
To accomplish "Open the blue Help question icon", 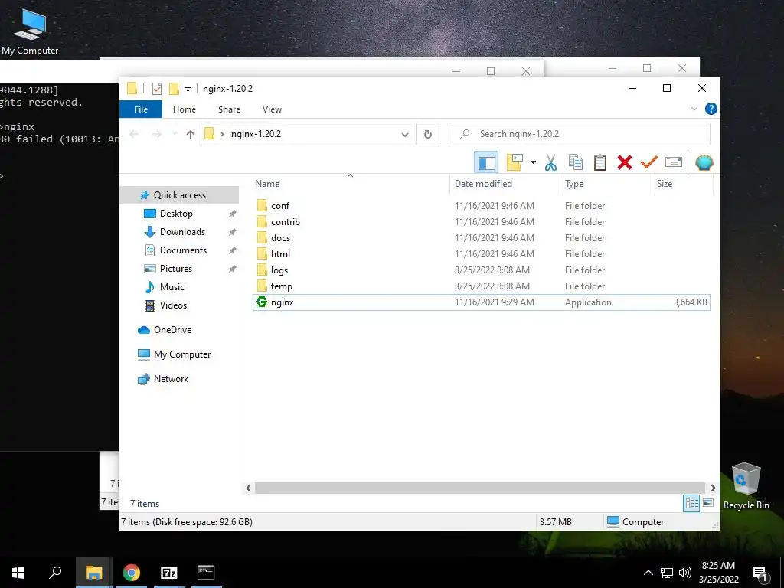I will tap(711, 109).
